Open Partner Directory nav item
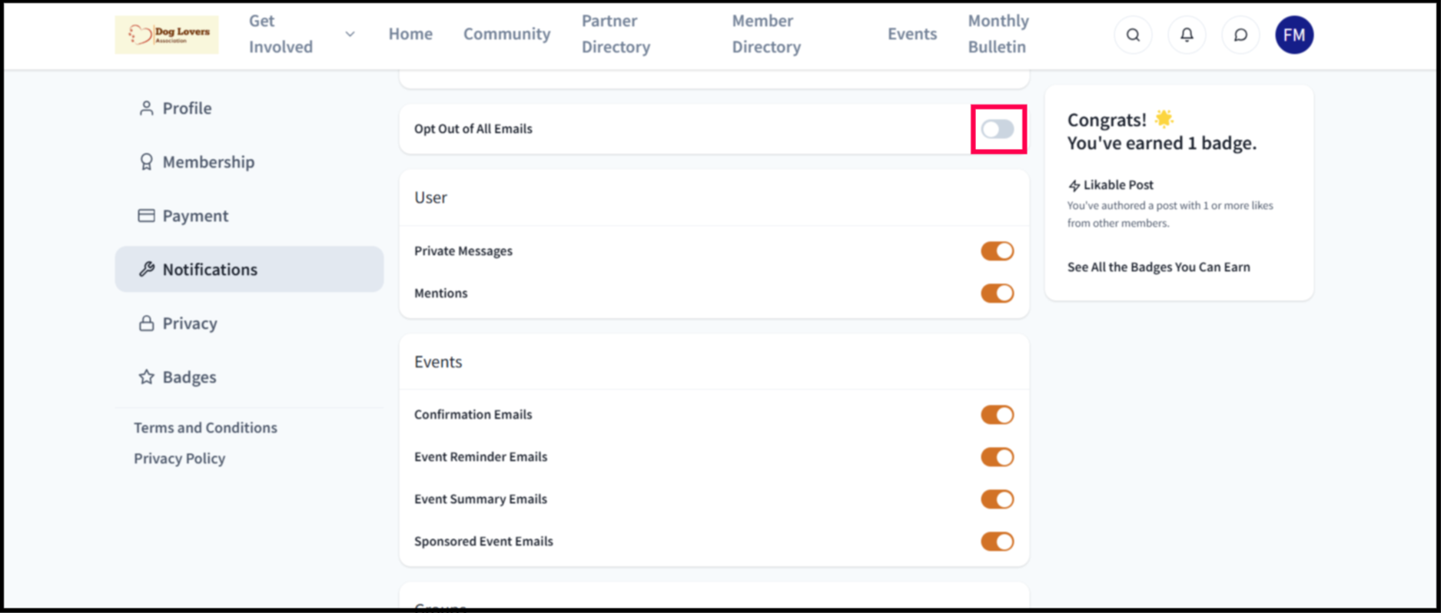This screenshot has width=1441, height=613. (x=616, y=34)
